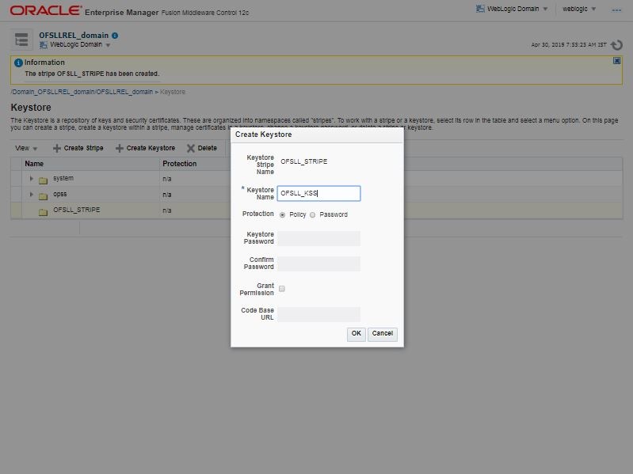Expand the opss stripe row
Image resolution: width=633 pixels, height=474 pixels.
(x=32, y=195)
